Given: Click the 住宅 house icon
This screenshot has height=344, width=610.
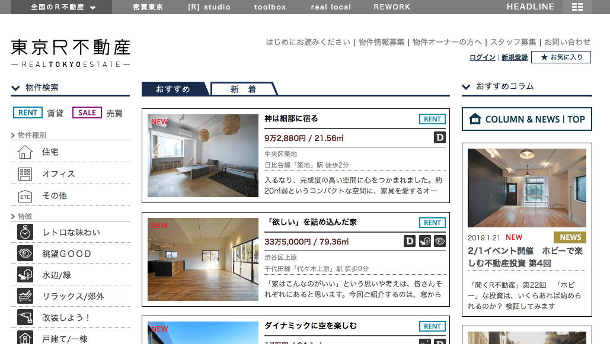Looking at the screenshot, I should 25,152.
